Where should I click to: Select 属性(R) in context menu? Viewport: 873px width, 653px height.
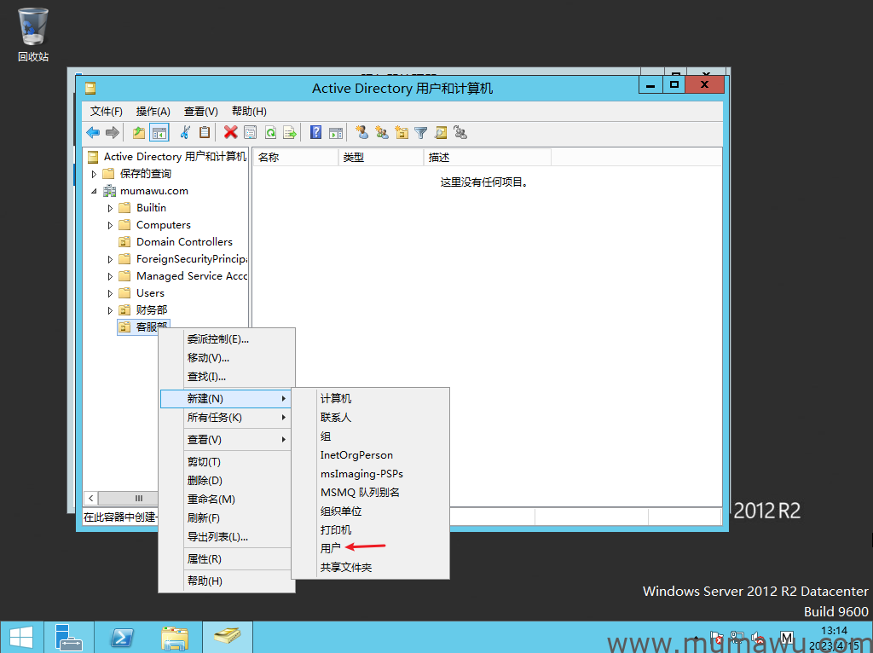227,559
